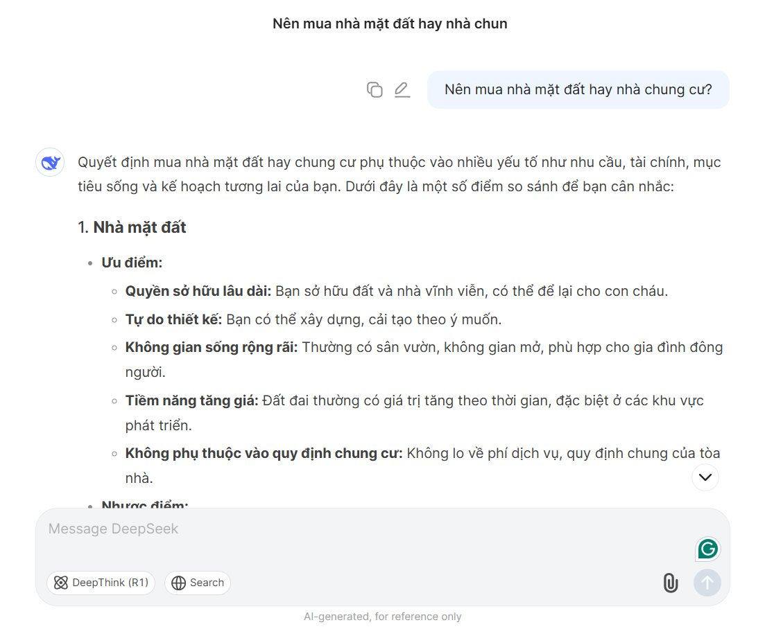This screenshot has width=765, height=627.
Task: Attach a file with the paperclip icon
Action: click(671, 583)
